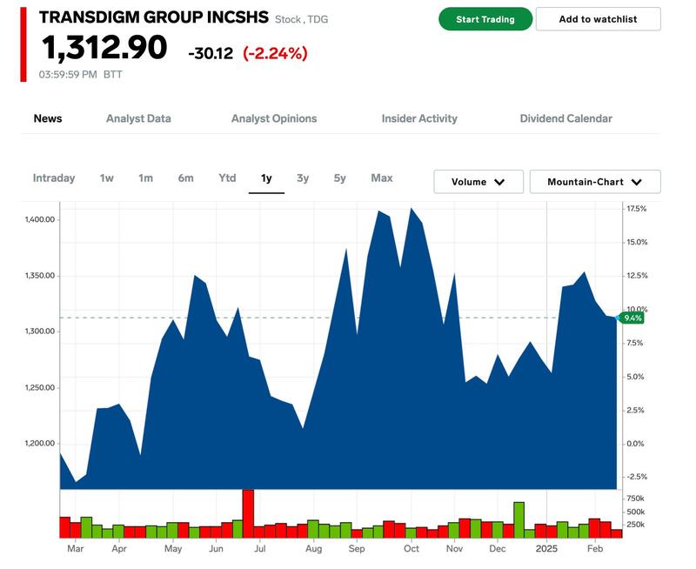The height and width of the screenshot is (569, 696).
Task: Click the green 9.4% price marker
Action: (632, 318)
